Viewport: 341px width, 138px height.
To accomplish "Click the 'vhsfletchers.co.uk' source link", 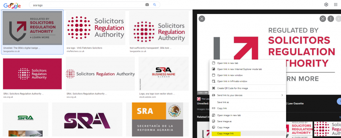I will coord(75,51).
